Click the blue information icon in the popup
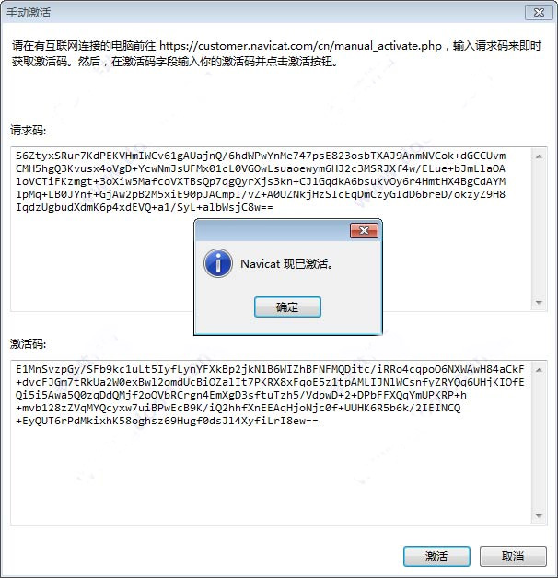The height and width of the screenshot is (578, 558). click(218, 263)
